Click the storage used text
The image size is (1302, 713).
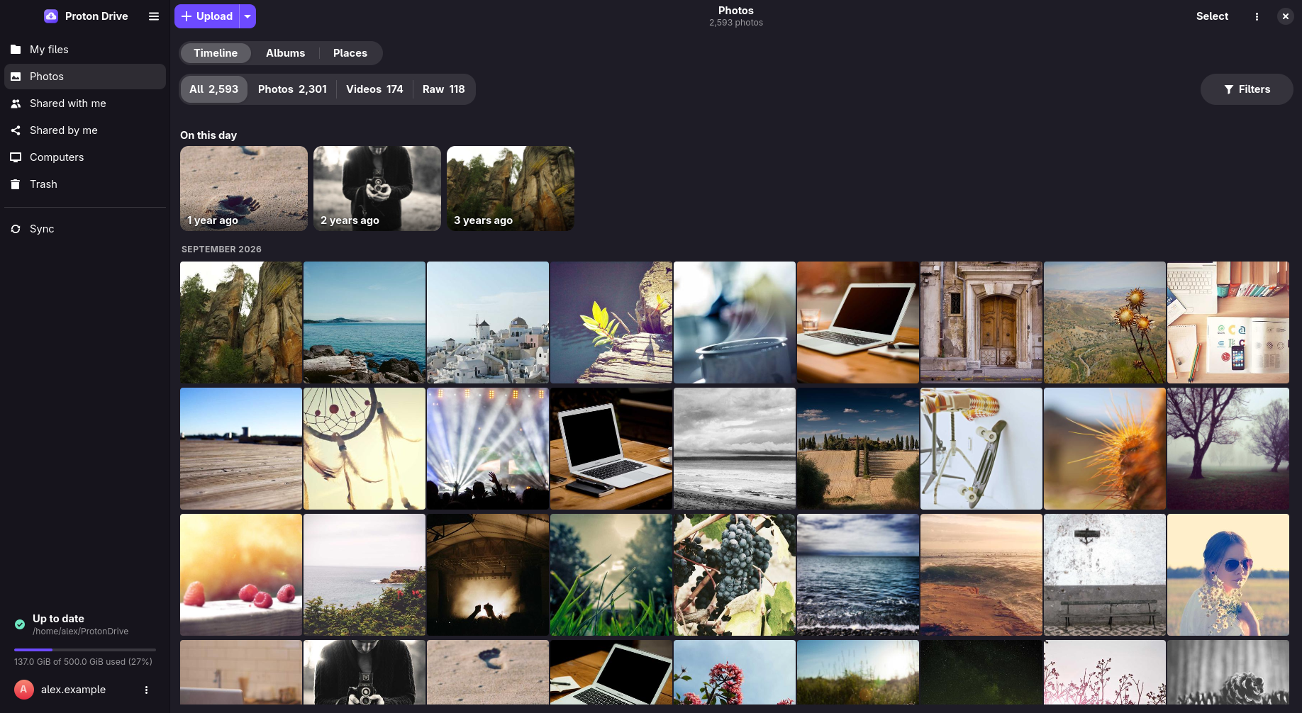coord(83,662)
